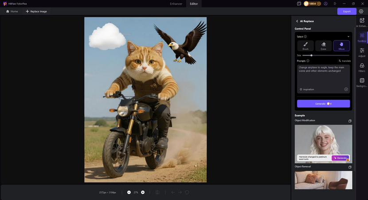Click Generate in the hairstyle example

341,158
